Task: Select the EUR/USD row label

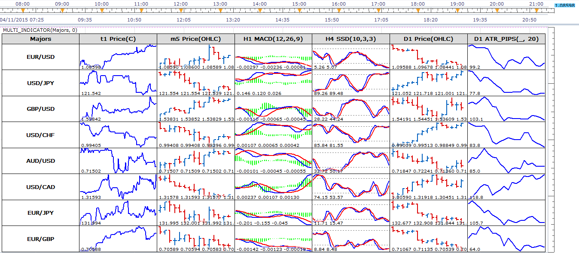Action: coord(41,57)
